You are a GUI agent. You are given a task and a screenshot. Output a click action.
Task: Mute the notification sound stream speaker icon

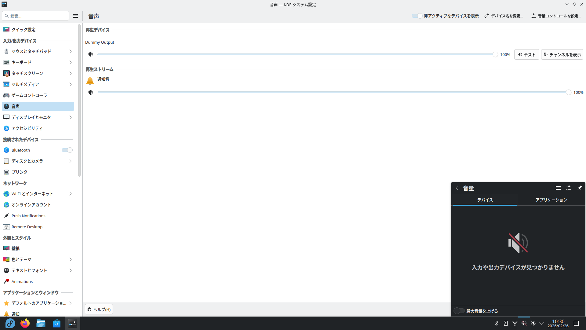tap(90, 92)
